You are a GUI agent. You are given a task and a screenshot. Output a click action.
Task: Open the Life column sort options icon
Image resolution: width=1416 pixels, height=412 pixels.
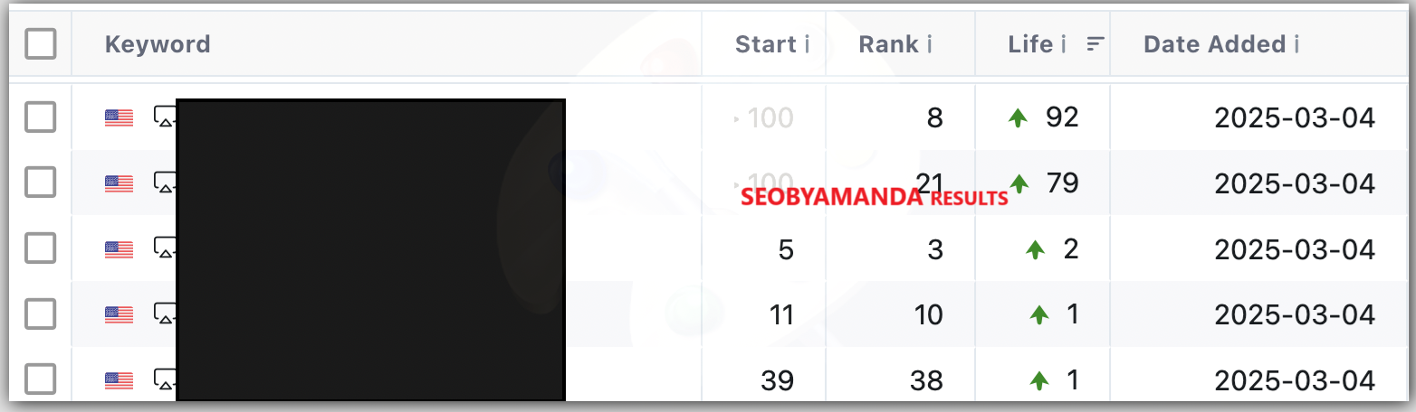(x=1095, y=44)
